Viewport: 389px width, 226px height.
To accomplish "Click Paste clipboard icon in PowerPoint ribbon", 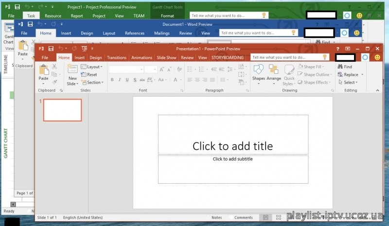I will tap(44, 70).
